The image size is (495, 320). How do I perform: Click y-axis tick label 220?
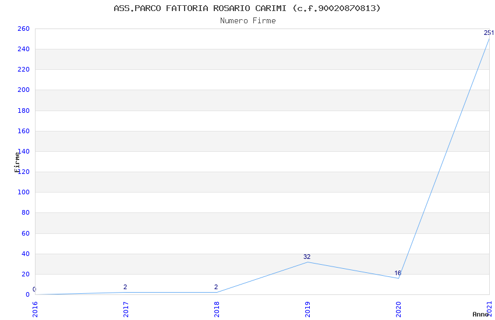click(x=24, y=69)
